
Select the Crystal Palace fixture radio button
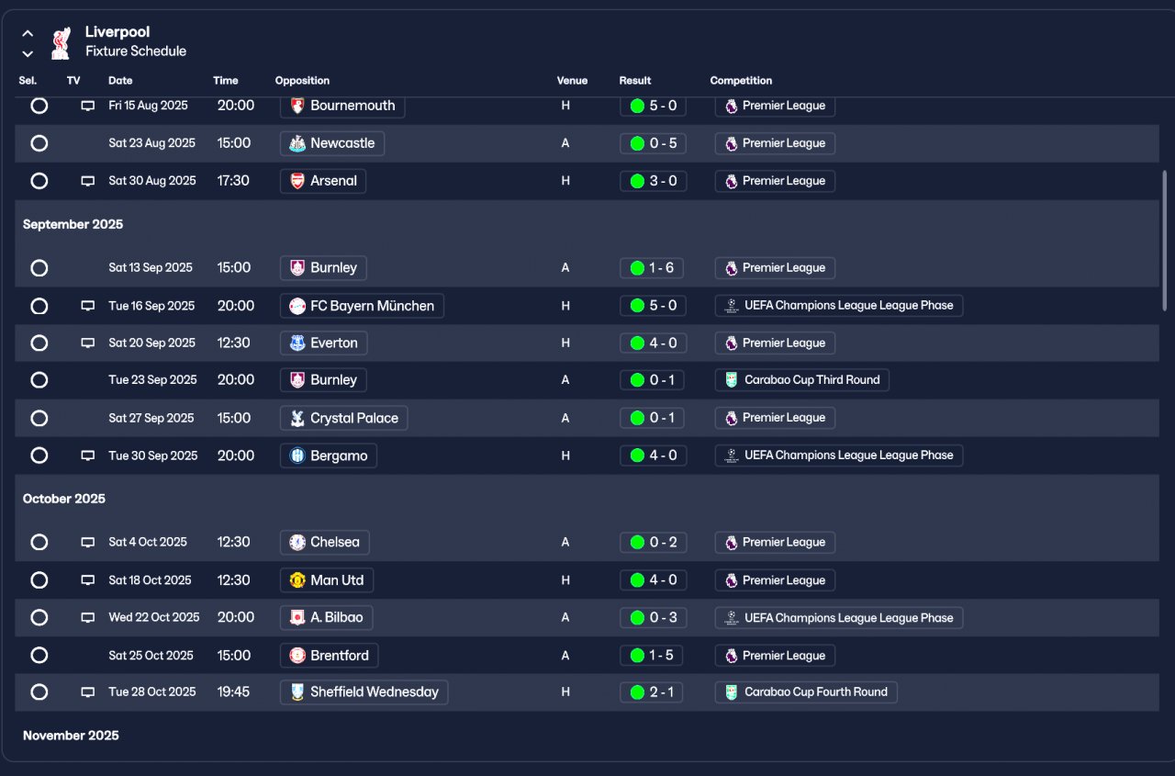click(x=39, y=419)
